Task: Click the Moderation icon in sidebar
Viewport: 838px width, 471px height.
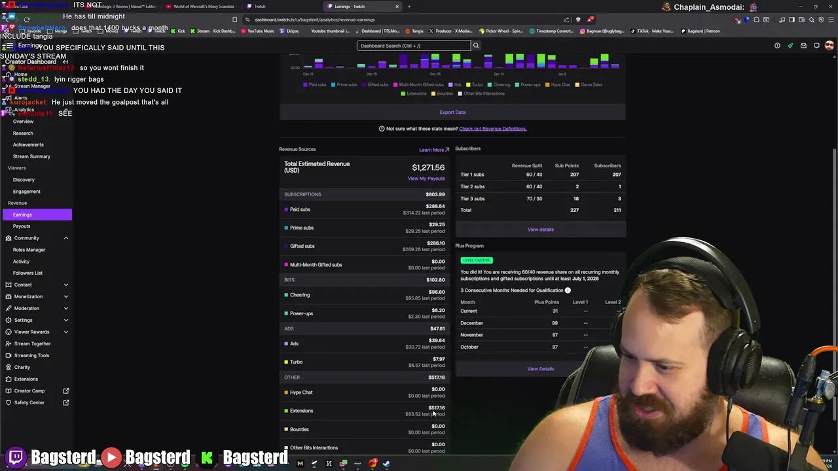Action: [8, 308]
